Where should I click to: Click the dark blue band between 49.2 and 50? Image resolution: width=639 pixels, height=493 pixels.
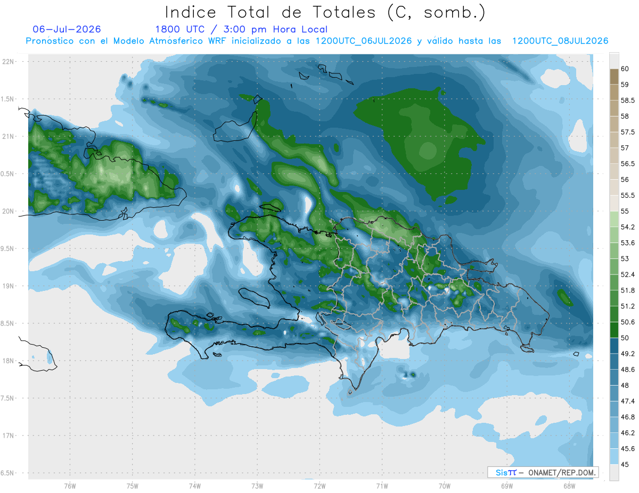coord(614,346)
